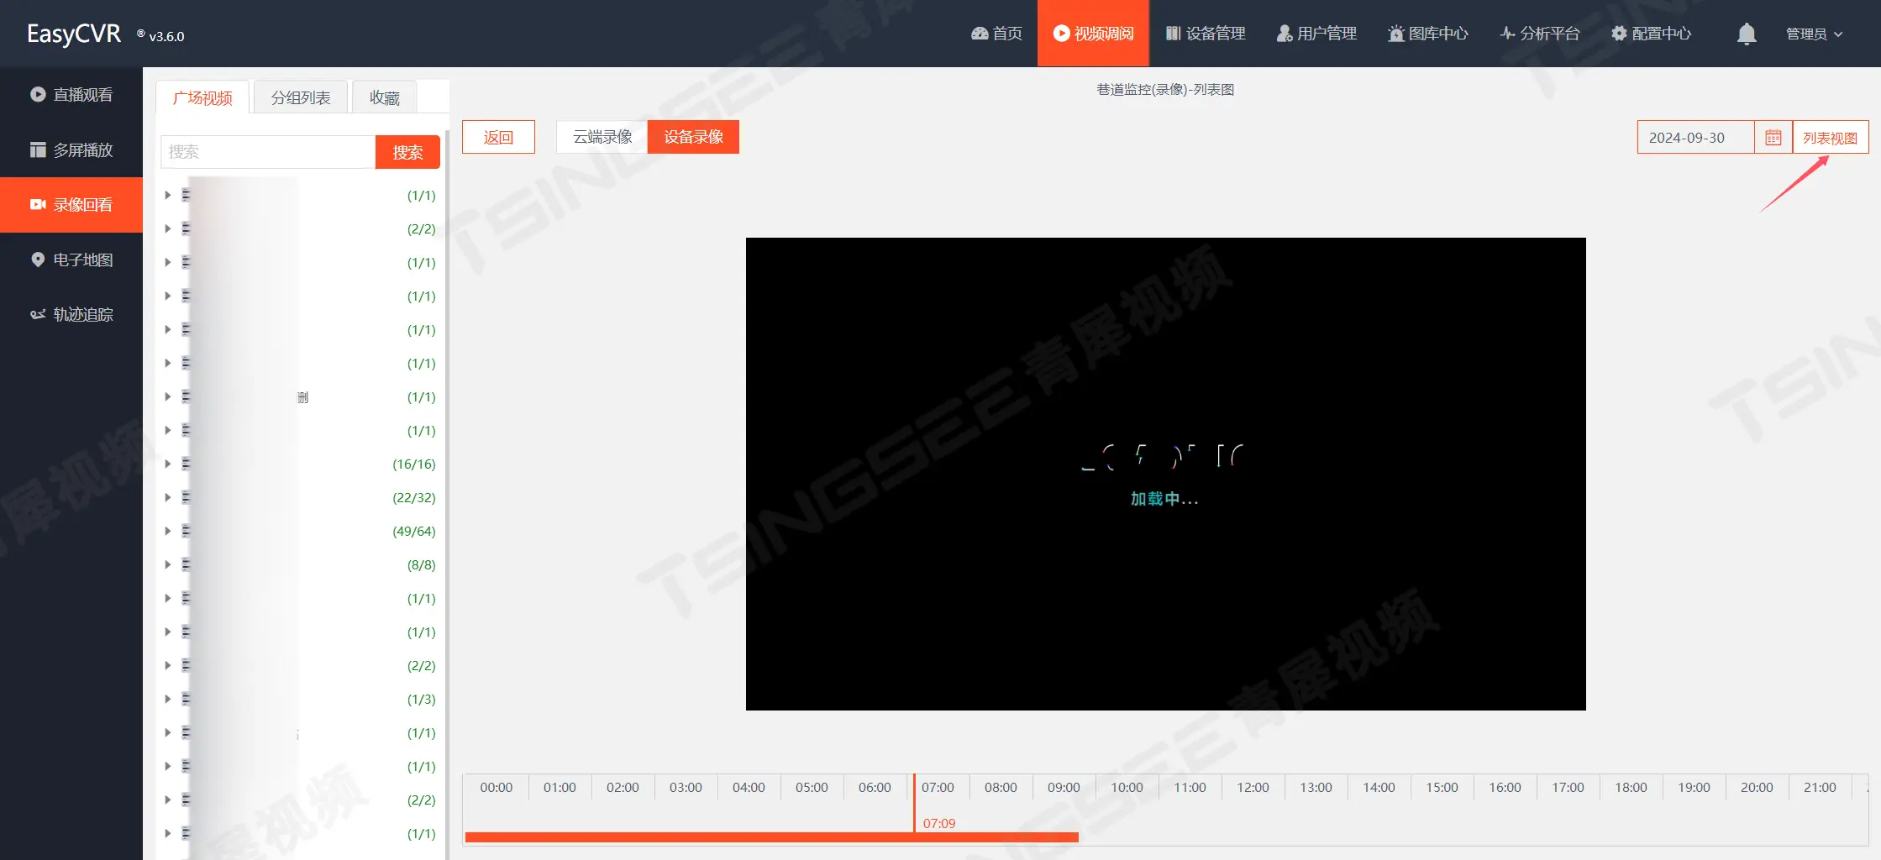Focus the device search input field
This screenshot has height=860, width=1881.
click(x=268, y=152)
